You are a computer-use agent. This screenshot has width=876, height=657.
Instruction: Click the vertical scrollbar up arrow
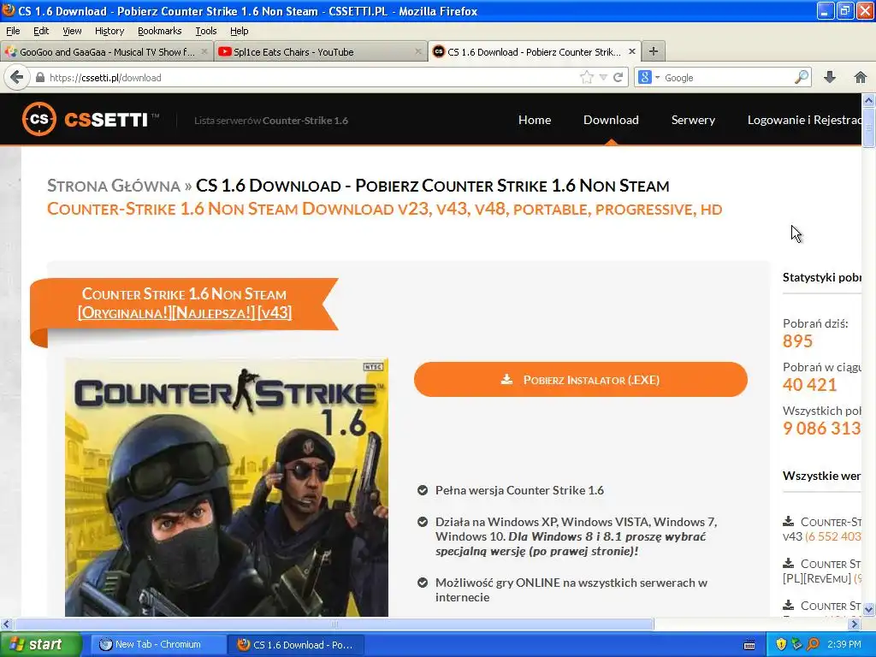click(x=868, y=100)
